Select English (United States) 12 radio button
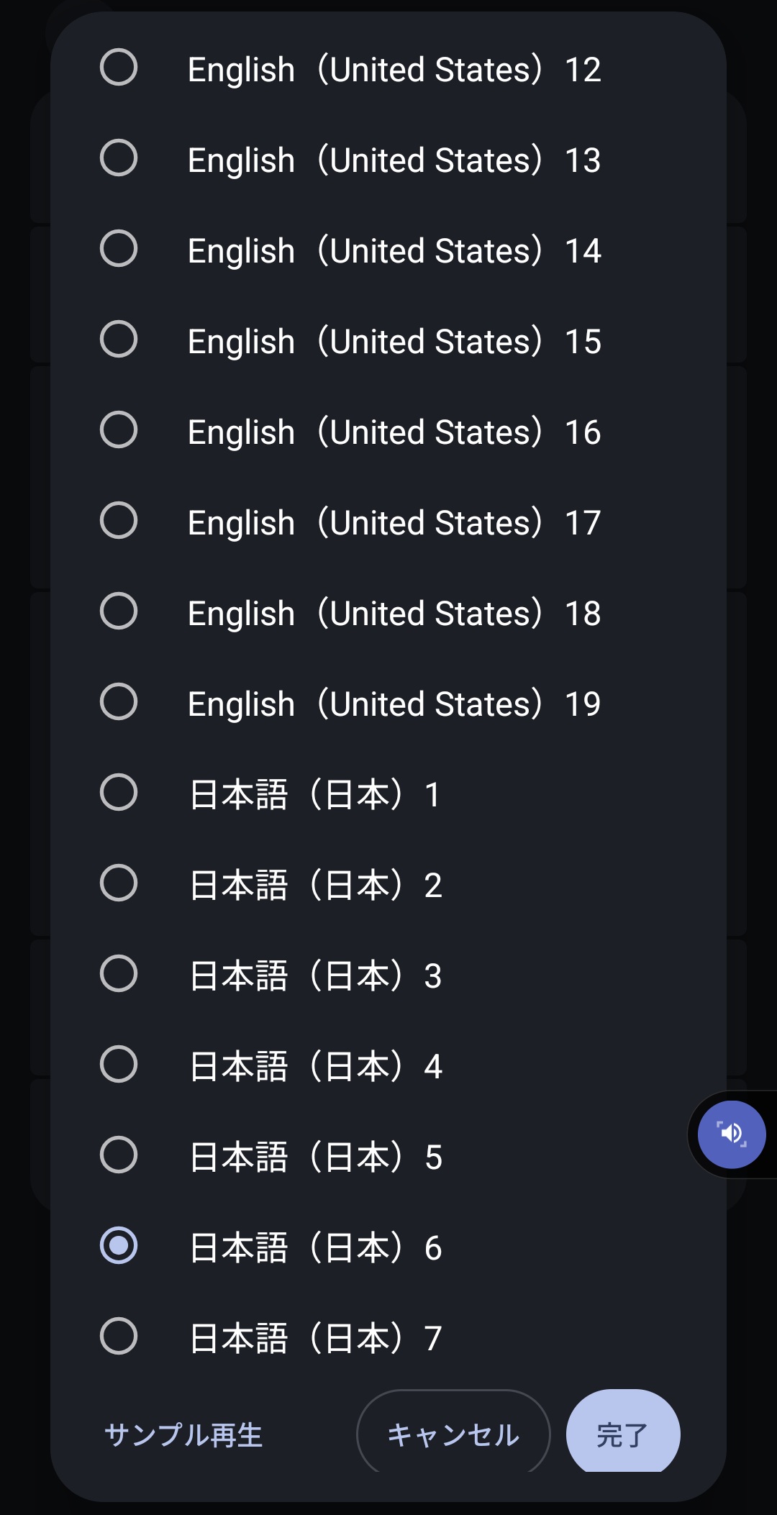 click(119, 68)
